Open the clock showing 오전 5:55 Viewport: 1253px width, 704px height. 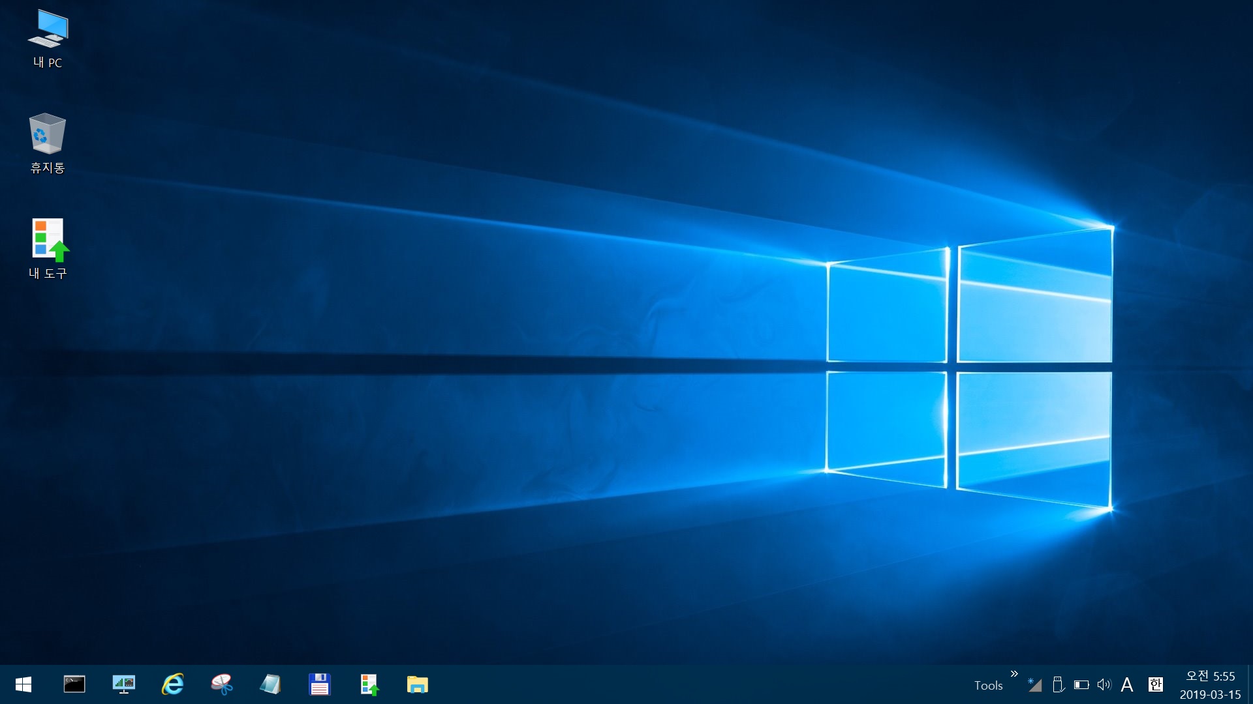coord(1211,685)
